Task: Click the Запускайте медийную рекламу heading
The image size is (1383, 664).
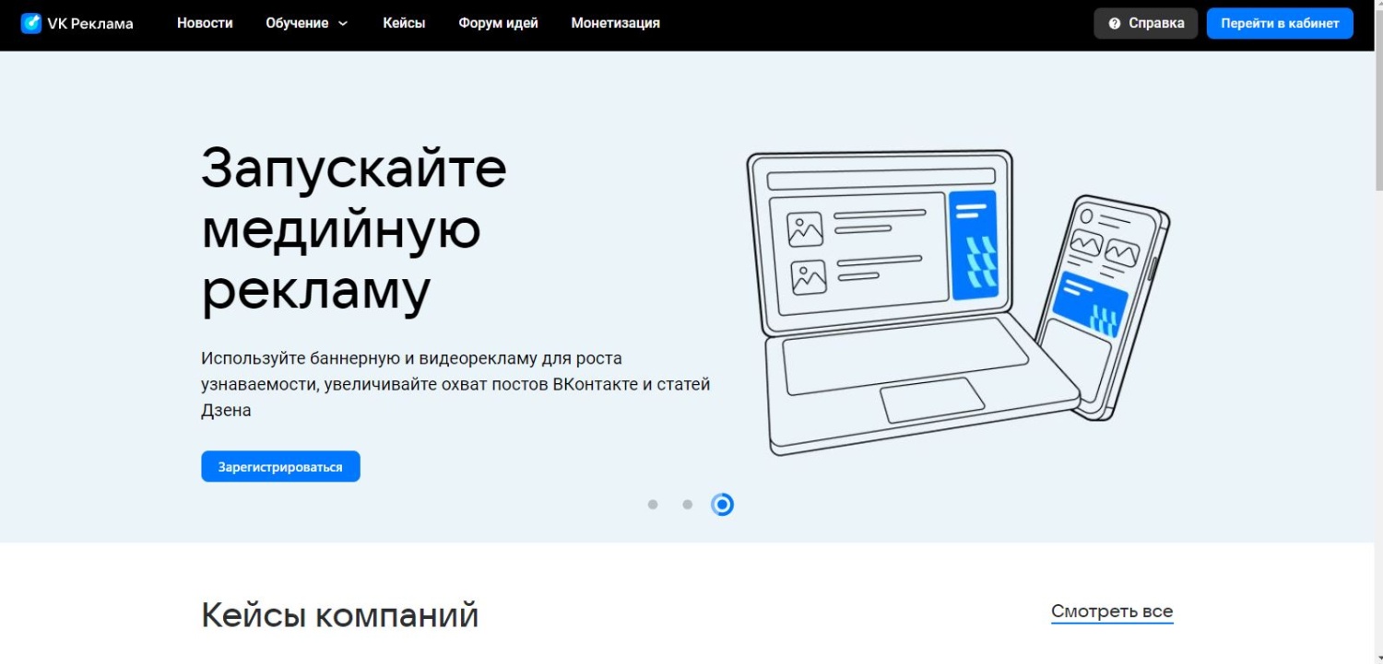Action: (354, 229)
